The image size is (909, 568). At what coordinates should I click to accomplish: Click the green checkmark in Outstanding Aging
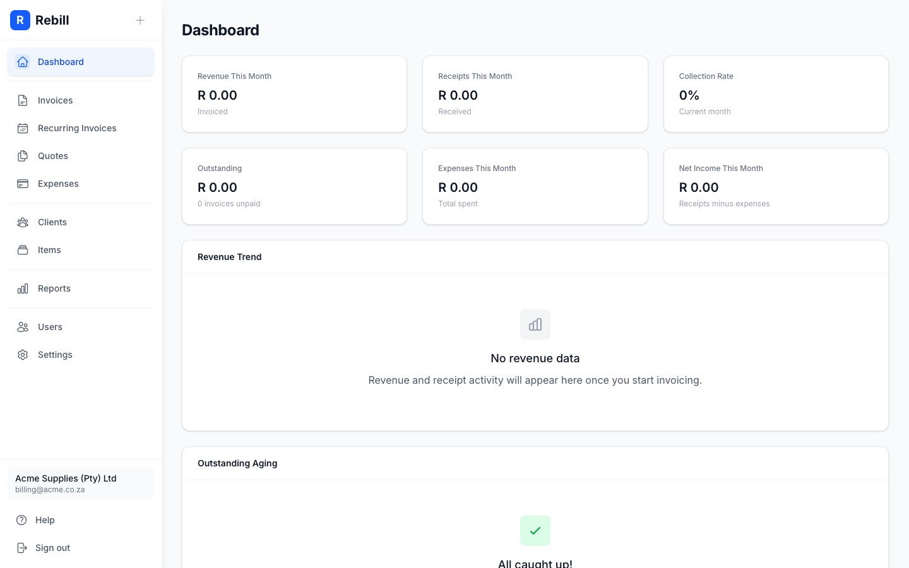[535, 531]
